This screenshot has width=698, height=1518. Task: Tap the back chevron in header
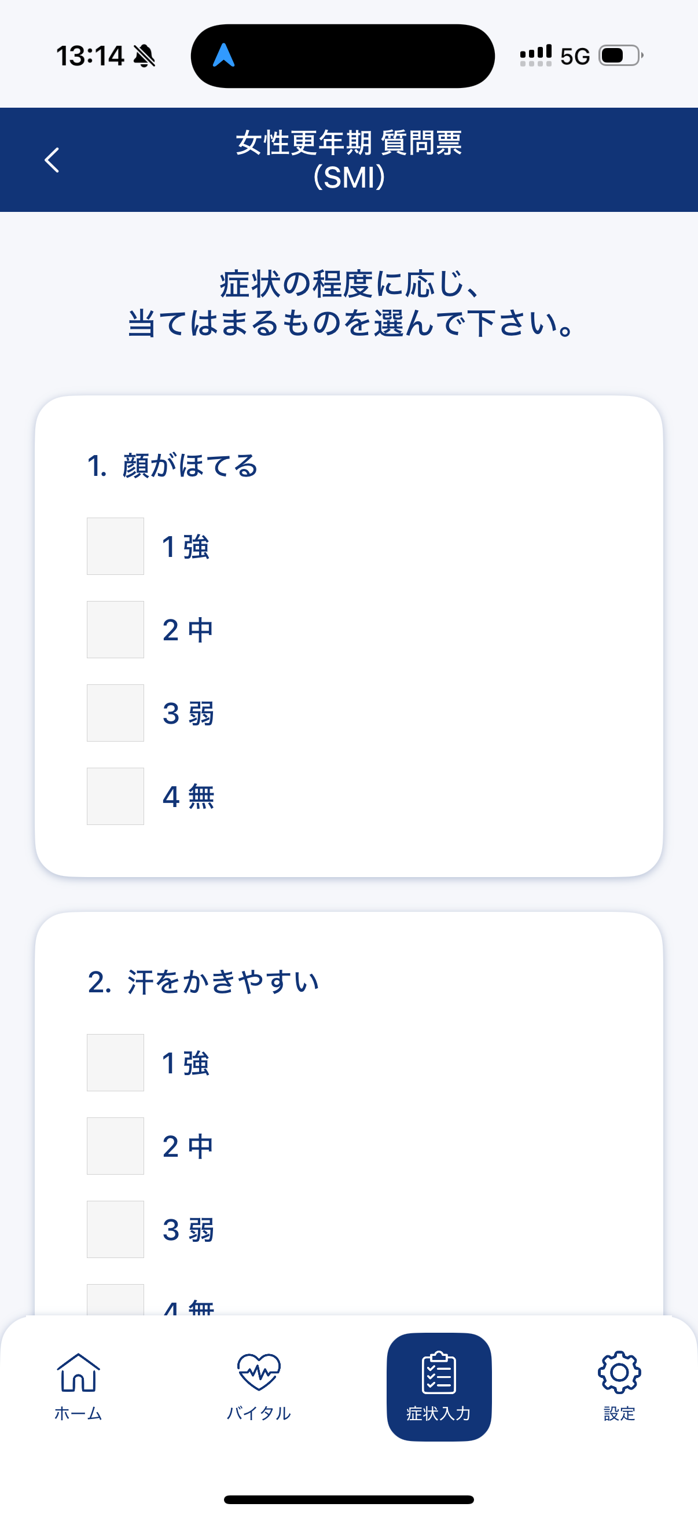[x=52, y=160]
